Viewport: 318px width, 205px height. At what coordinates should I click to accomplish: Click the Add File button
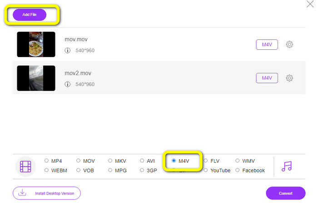(x=30, y=14)
